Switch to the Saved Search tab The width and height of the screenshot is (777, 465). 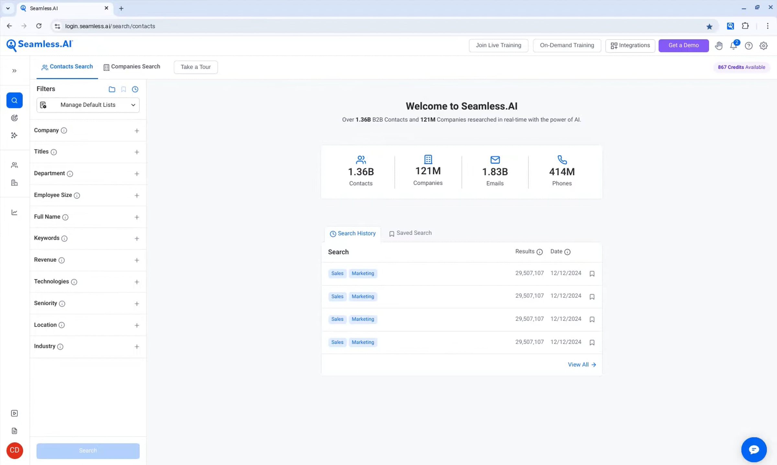coord(410,233)
